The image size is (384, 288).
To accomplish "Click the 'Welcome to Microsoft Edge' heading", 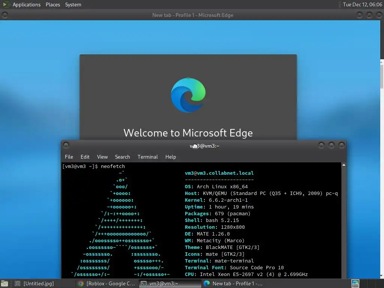I will click(x=188, y=133).
